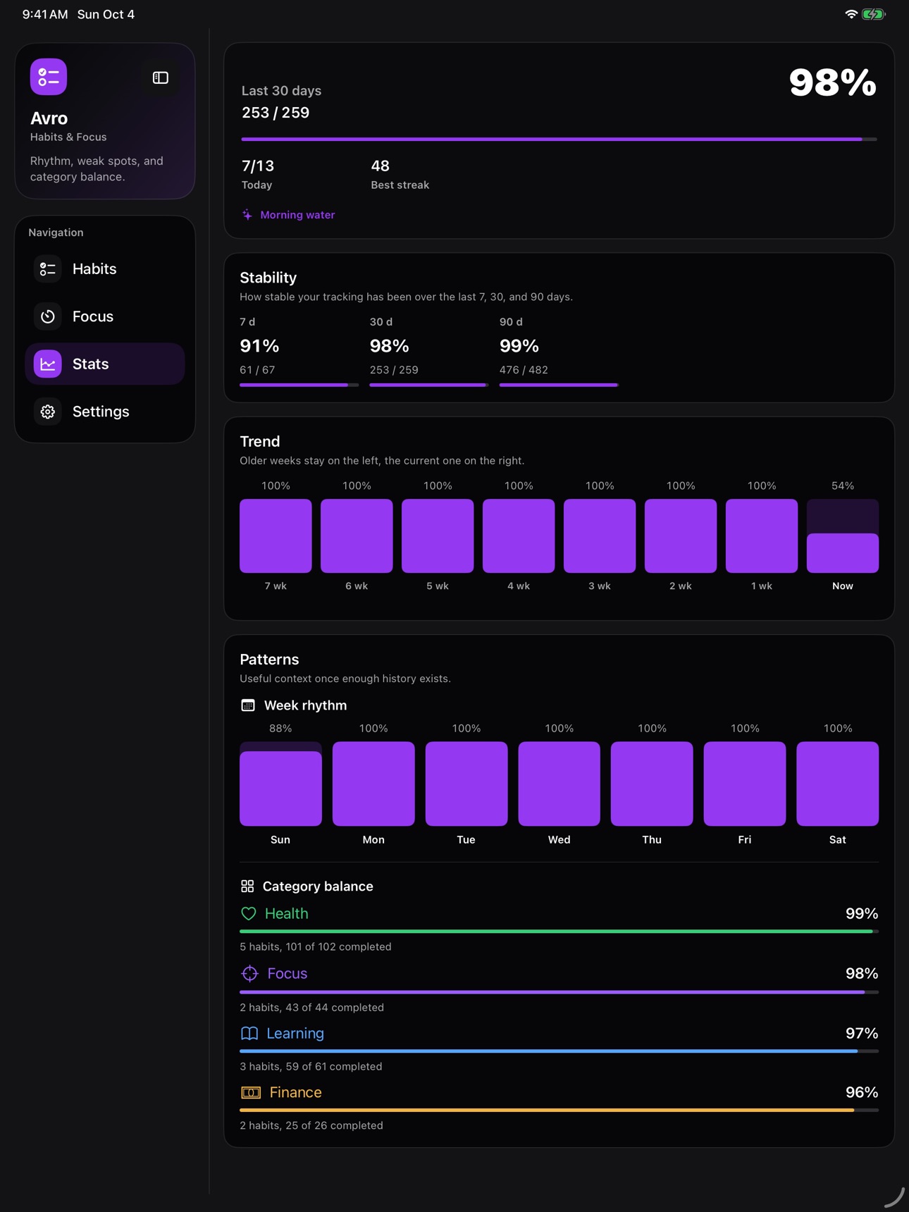This screenshot has height=1212, width=909.
Task: Select the Focus crosshair category icon
Action: point(249,973)
